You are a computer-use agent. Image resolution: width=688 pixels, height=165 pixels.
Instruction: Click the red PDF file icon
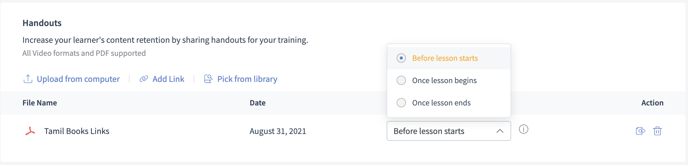click(x=30, y=131)
